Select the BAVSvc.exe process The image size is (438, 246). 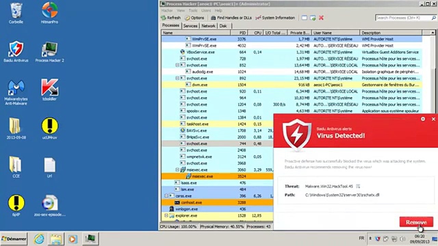pos(217,131)
